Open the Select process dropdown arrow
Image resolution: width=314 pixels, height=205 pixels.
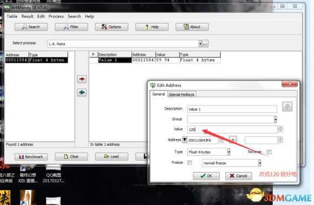click(x=200, y=44)
